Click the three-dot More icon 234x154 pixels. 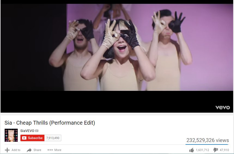50,150
